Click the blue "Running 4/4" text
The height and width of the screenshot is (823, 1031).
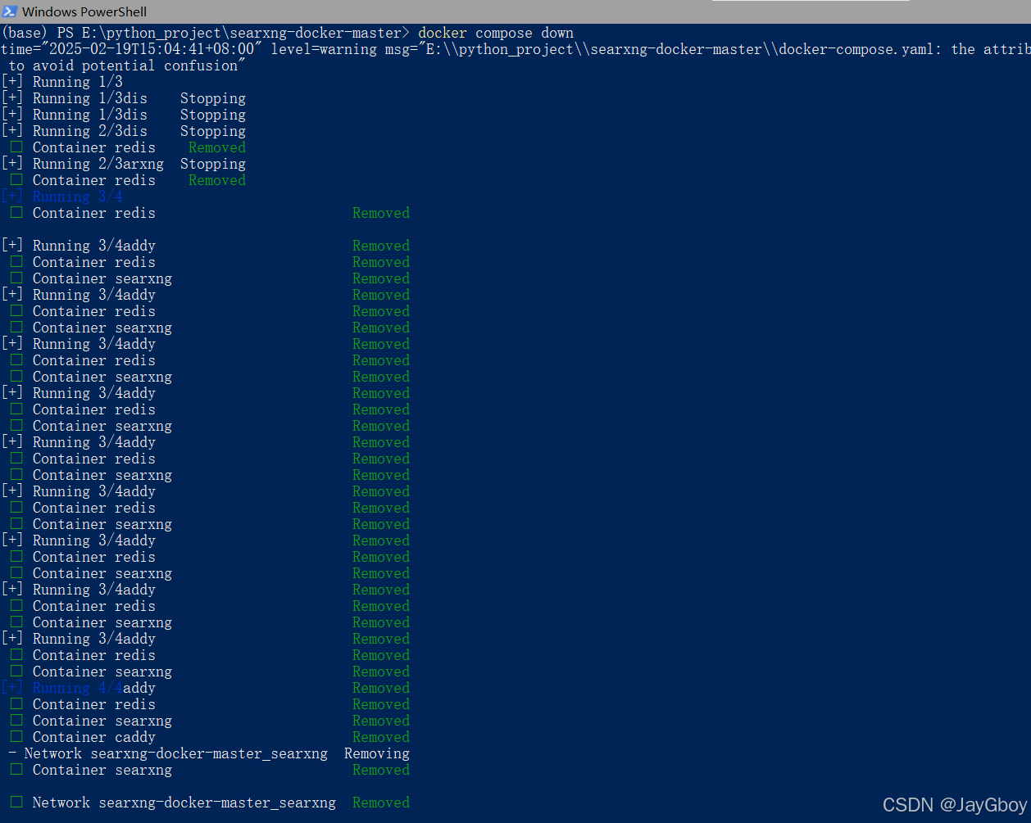tap(78, 688)
